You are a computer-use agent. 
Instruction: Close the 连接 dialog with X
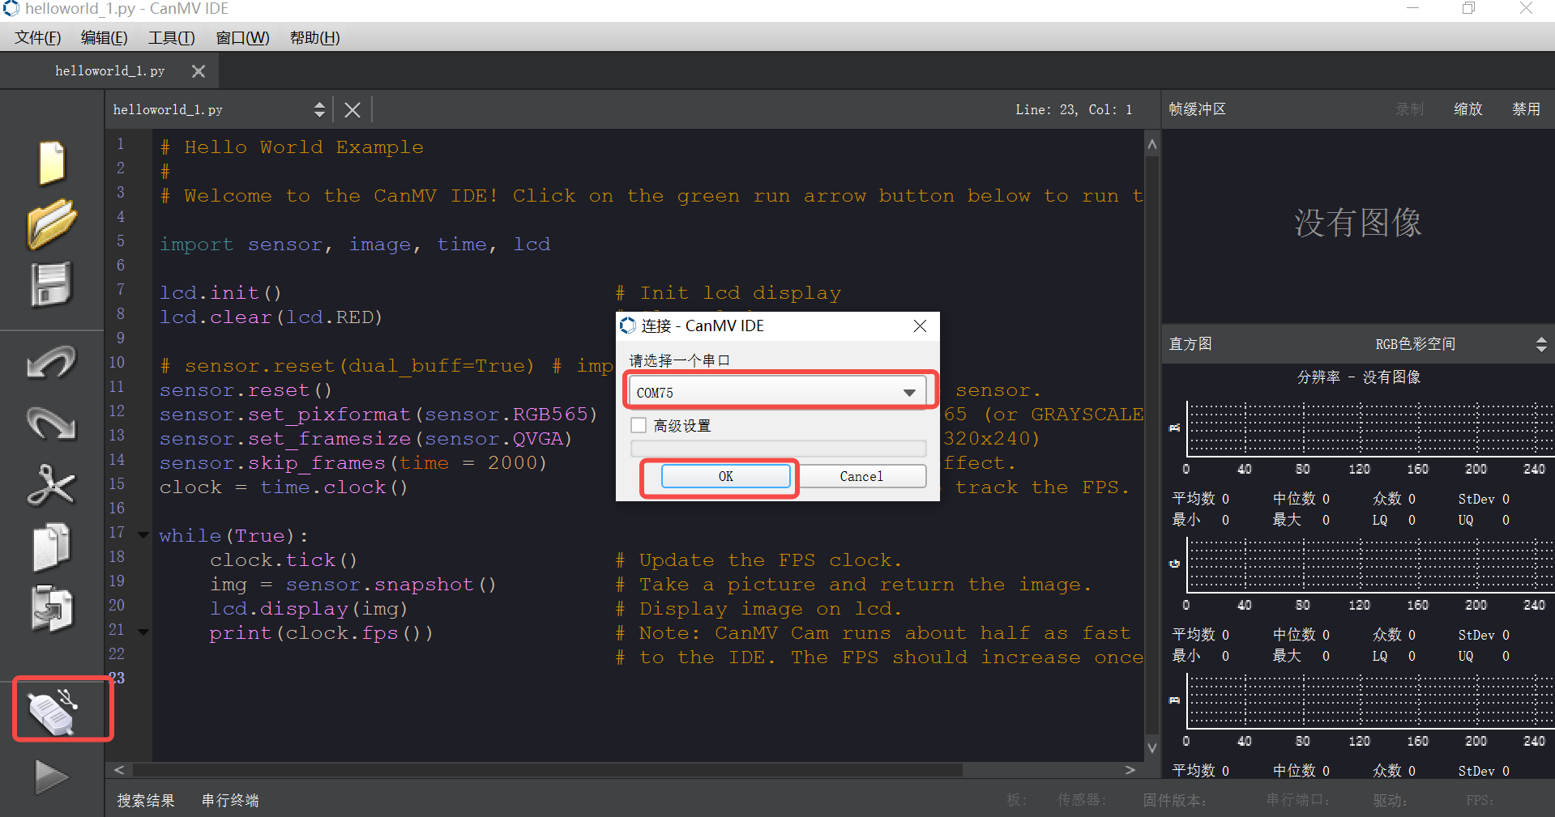click(920, 326)
